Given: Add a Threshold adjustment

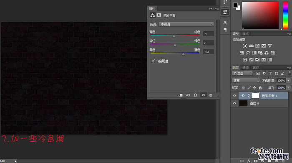Looking at the screenshot, I should (257, 60).
